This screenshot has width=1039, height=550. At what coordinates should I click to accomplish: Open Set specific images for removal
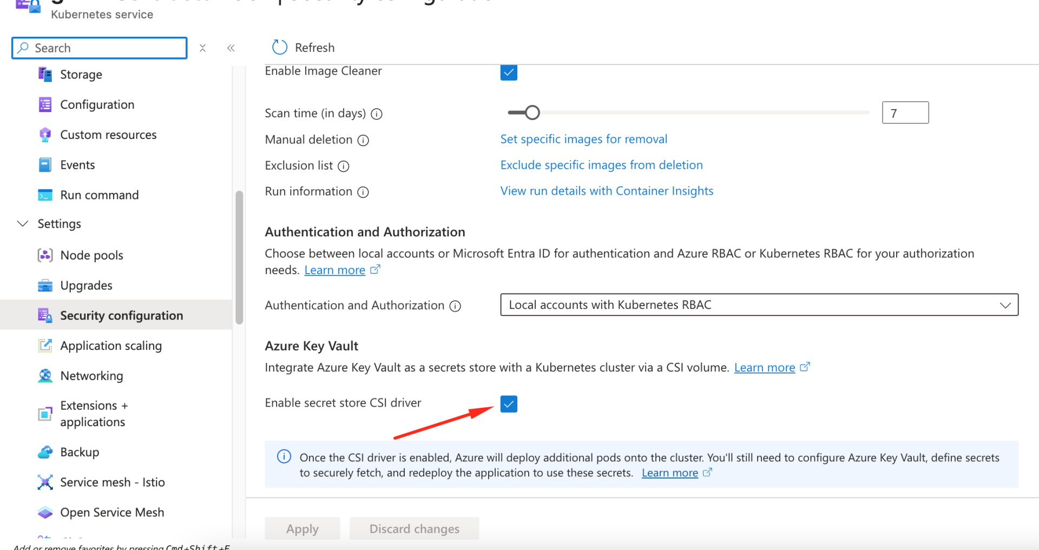583,139
